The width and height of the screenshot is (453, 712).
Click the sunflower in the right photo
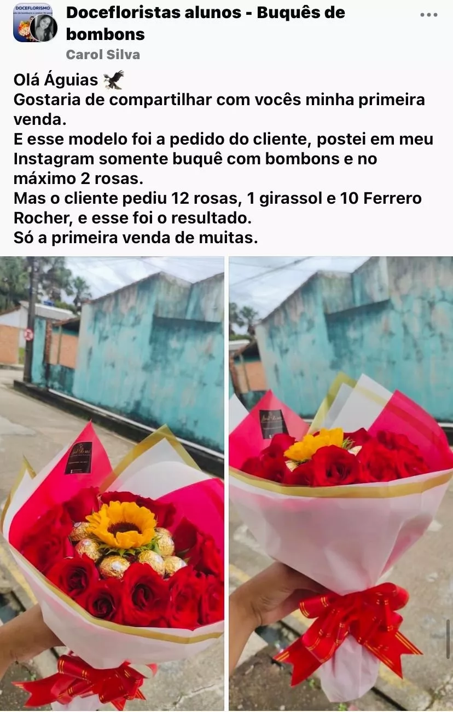tap(314, 444)
